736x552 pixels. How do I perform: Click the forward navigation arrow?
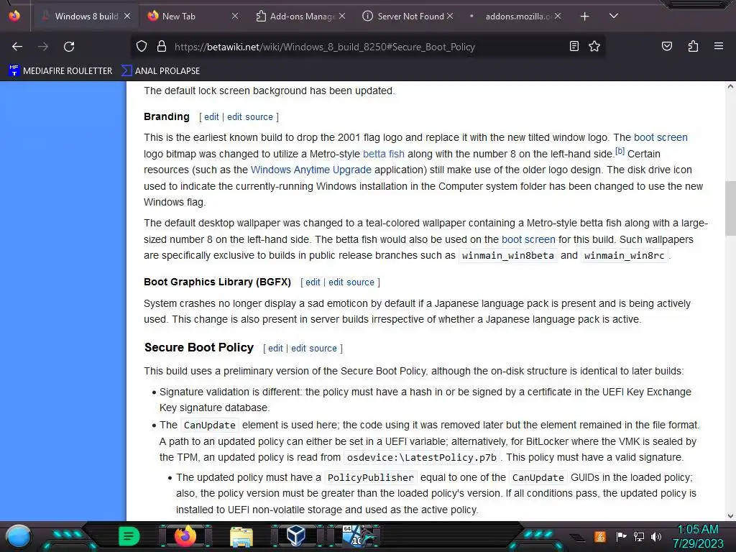click(43, 47)
